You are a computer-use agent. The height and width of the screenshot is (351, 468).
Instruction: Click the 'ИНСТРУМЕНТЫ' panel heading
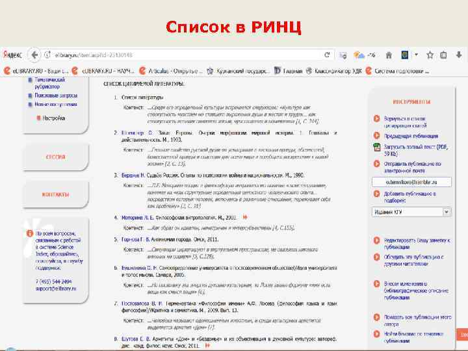411,102
